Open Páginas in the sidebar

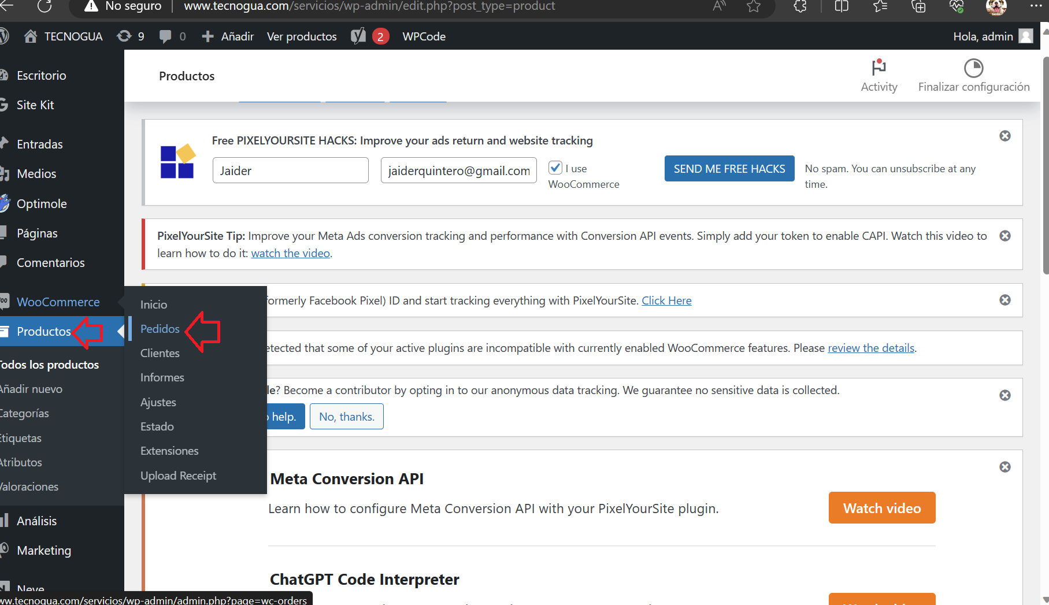(x=37, y=233)
